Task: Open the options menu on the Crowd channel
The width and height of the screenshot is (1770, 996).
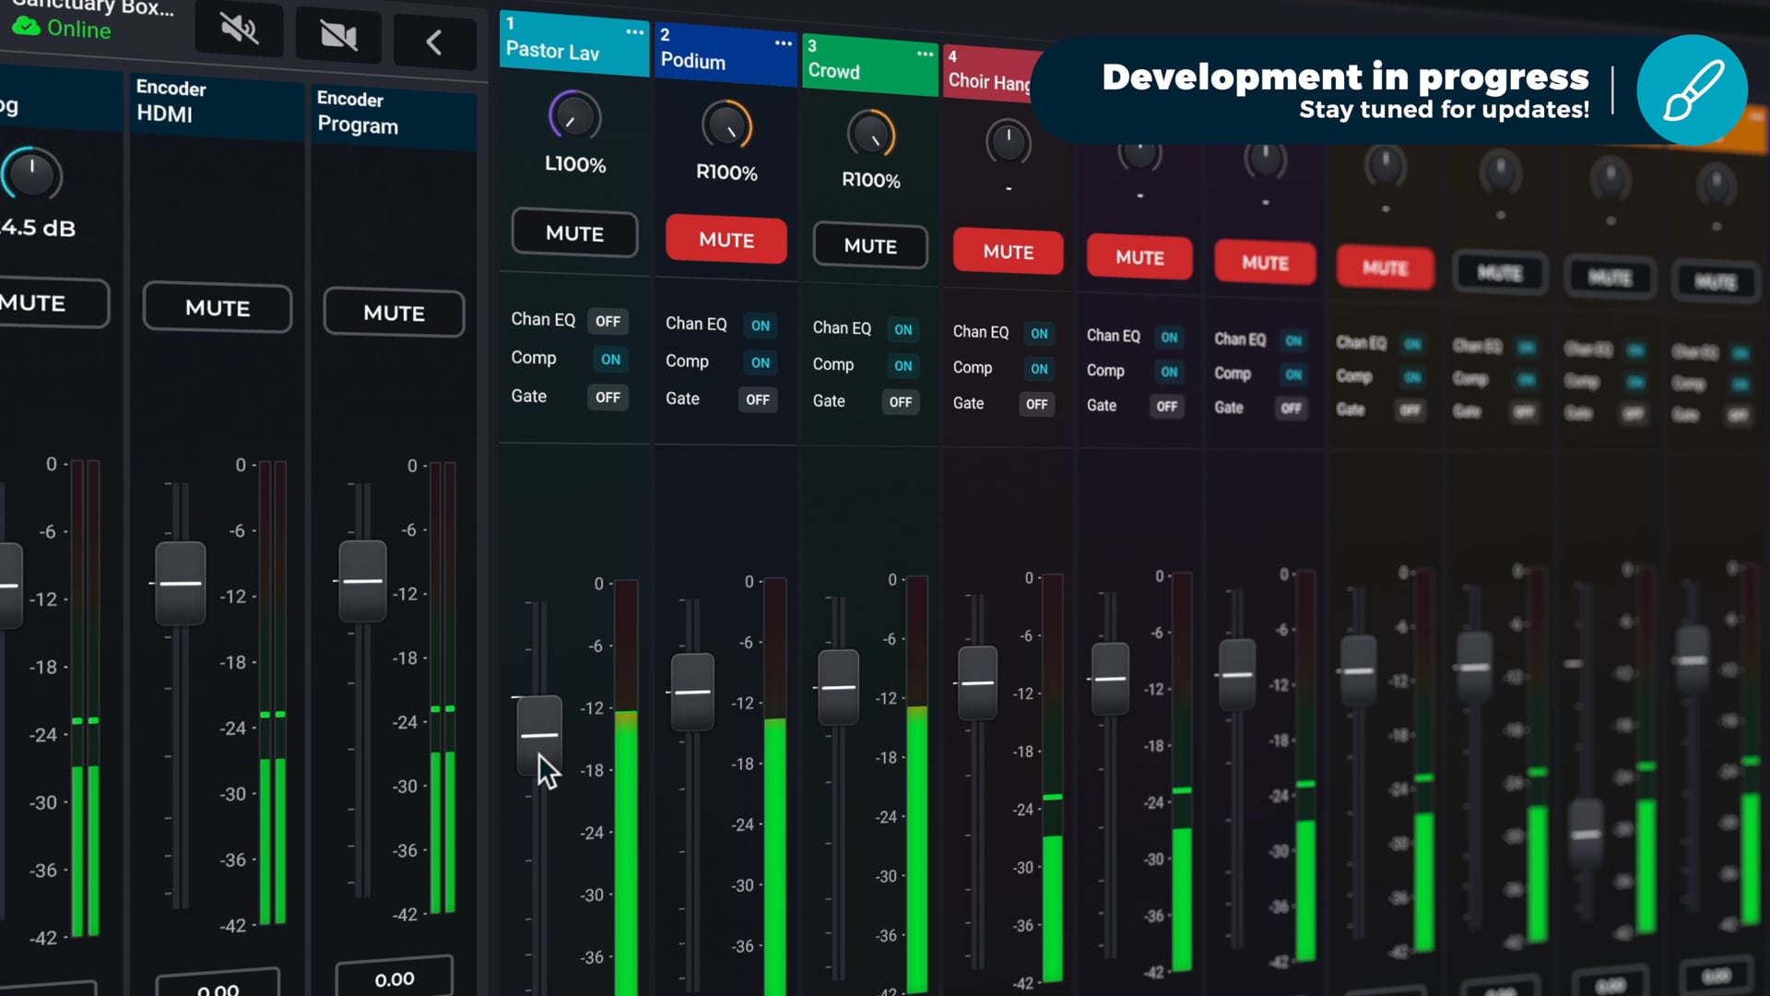Action: tap(926, 54)
